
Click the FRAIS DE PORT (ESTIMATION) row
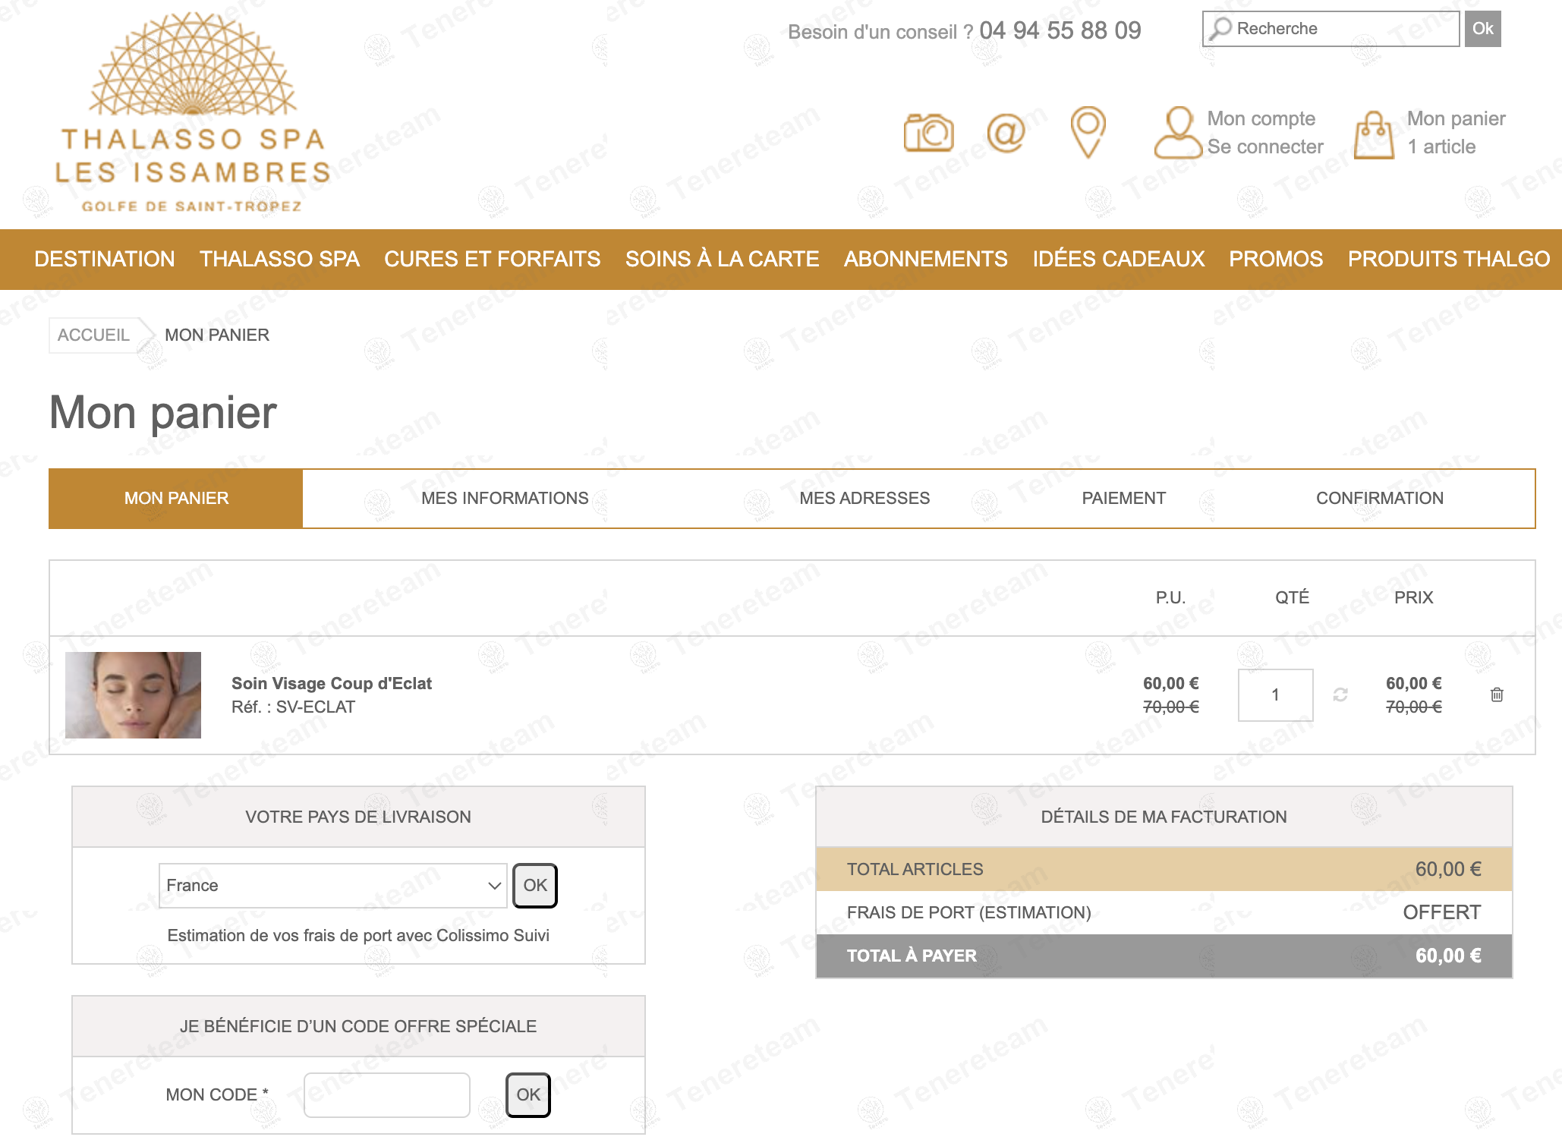1164,913
